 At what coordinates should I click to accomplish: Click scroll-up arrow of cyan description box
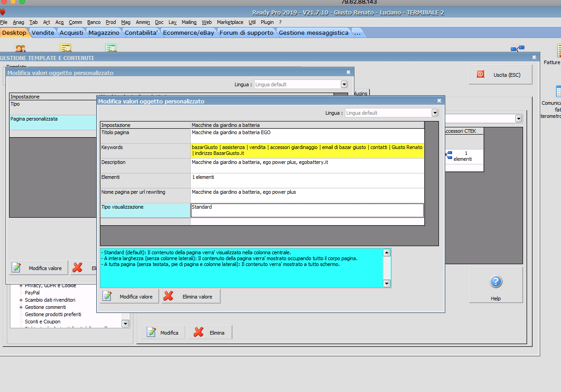tap(387, 253)
